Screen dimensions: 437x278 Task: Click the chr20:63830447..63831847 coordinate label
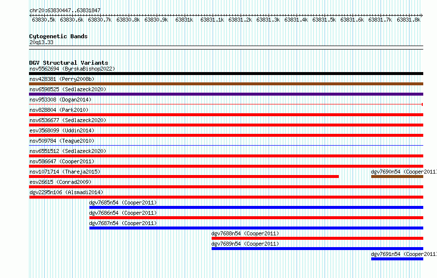pyautogui.click(x=65, y=10)
